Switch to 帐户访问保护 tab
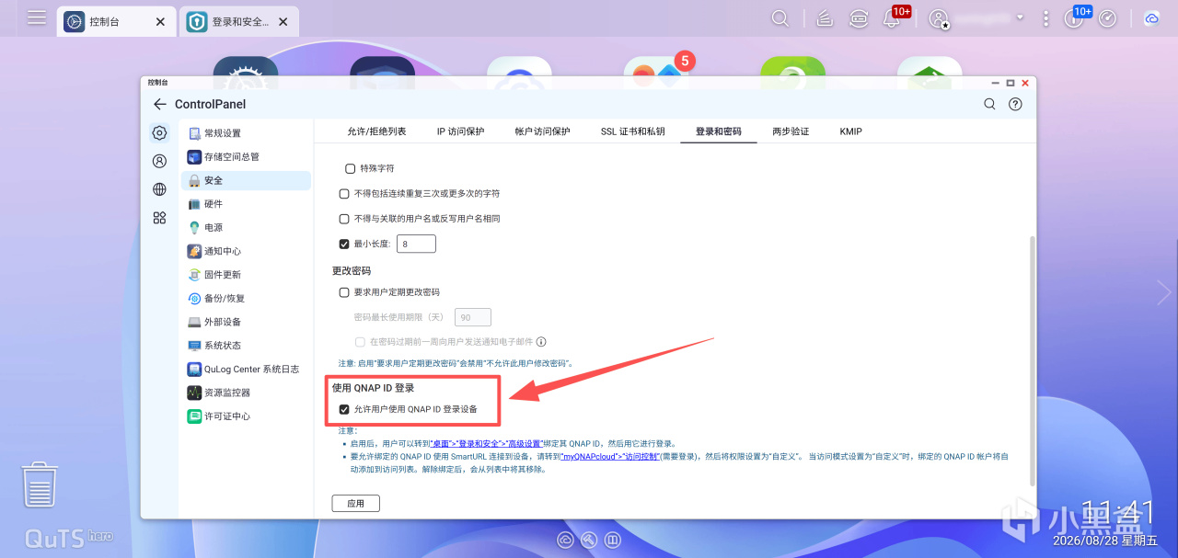Image resolution: width=1178 pixels, height=558 pixels. [543, 131]
